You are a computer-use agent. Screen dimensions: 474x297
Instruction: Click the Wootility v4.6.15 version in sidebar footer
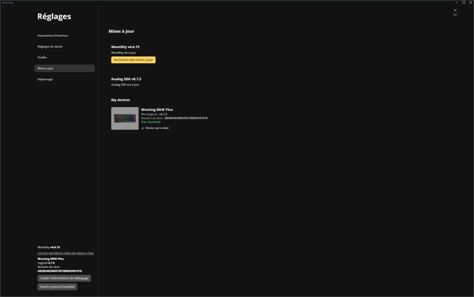[x=49, y=247]
